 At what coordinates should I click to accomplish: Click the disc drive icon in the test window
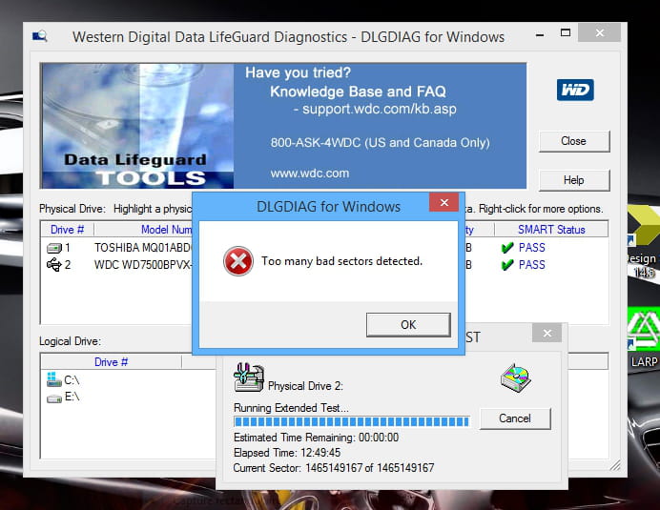tap(516, 377)
